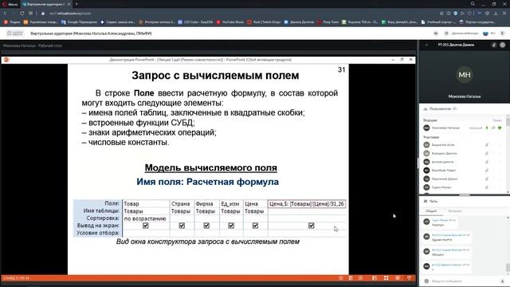Click the microphone icon in the Герасимов Данил row
Image resolution: width=510 pixels, height=287 pixels.
pos(487,179)
